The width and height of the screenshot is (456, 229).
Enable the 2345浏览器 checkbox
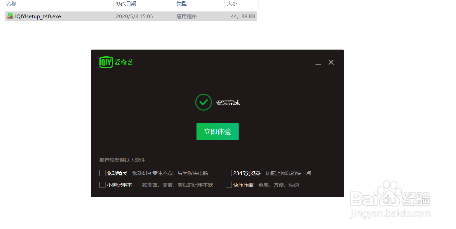(229, 173)
